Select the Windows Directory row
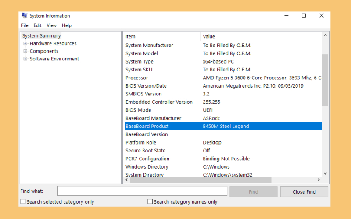This screenshot has width=351, height=219. (x=223, y=167)
